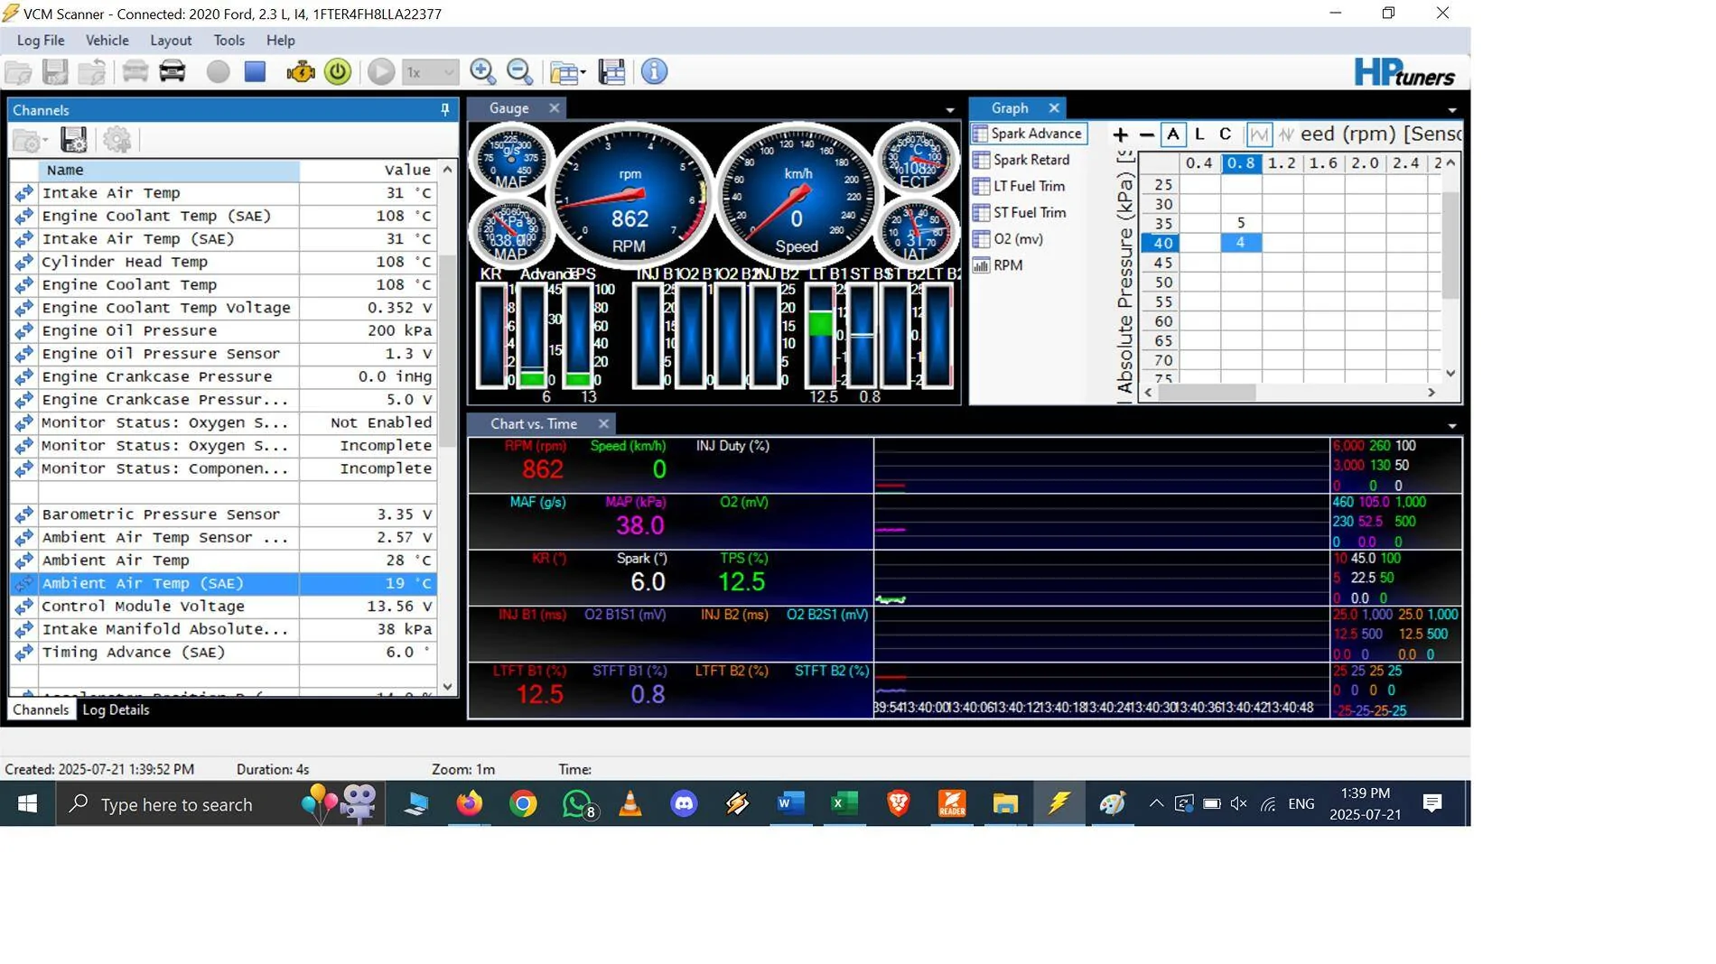The image size is (1716, 964).
Task: Open the blue information icon
Action: click(654, 72)
